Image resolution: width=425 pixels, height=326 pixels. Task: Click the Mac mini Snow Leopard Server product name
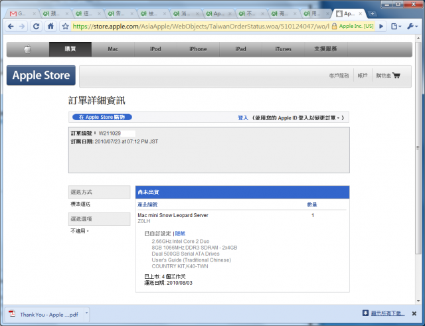(x=173, y=215)
